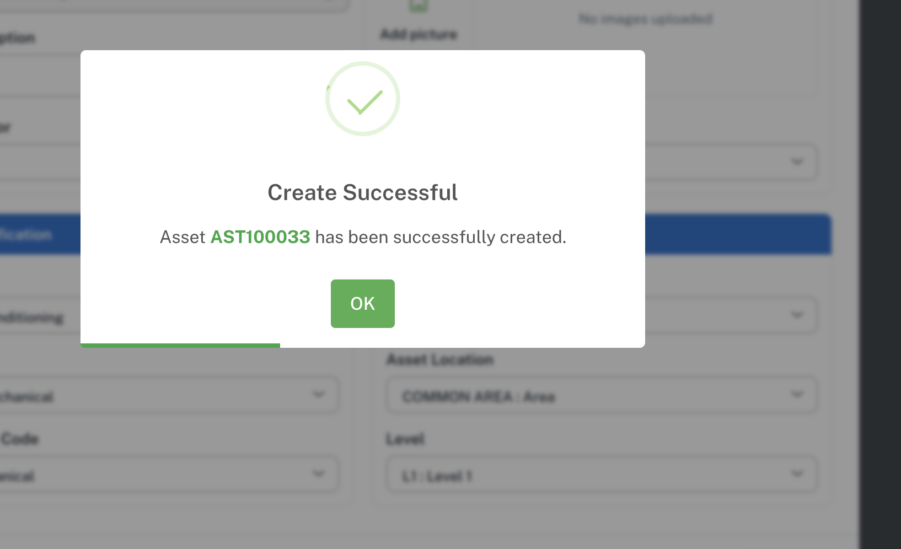This screenshot has height=549, width=901.
Task: Click the OK button in the dialog
Action: point(362,304)
